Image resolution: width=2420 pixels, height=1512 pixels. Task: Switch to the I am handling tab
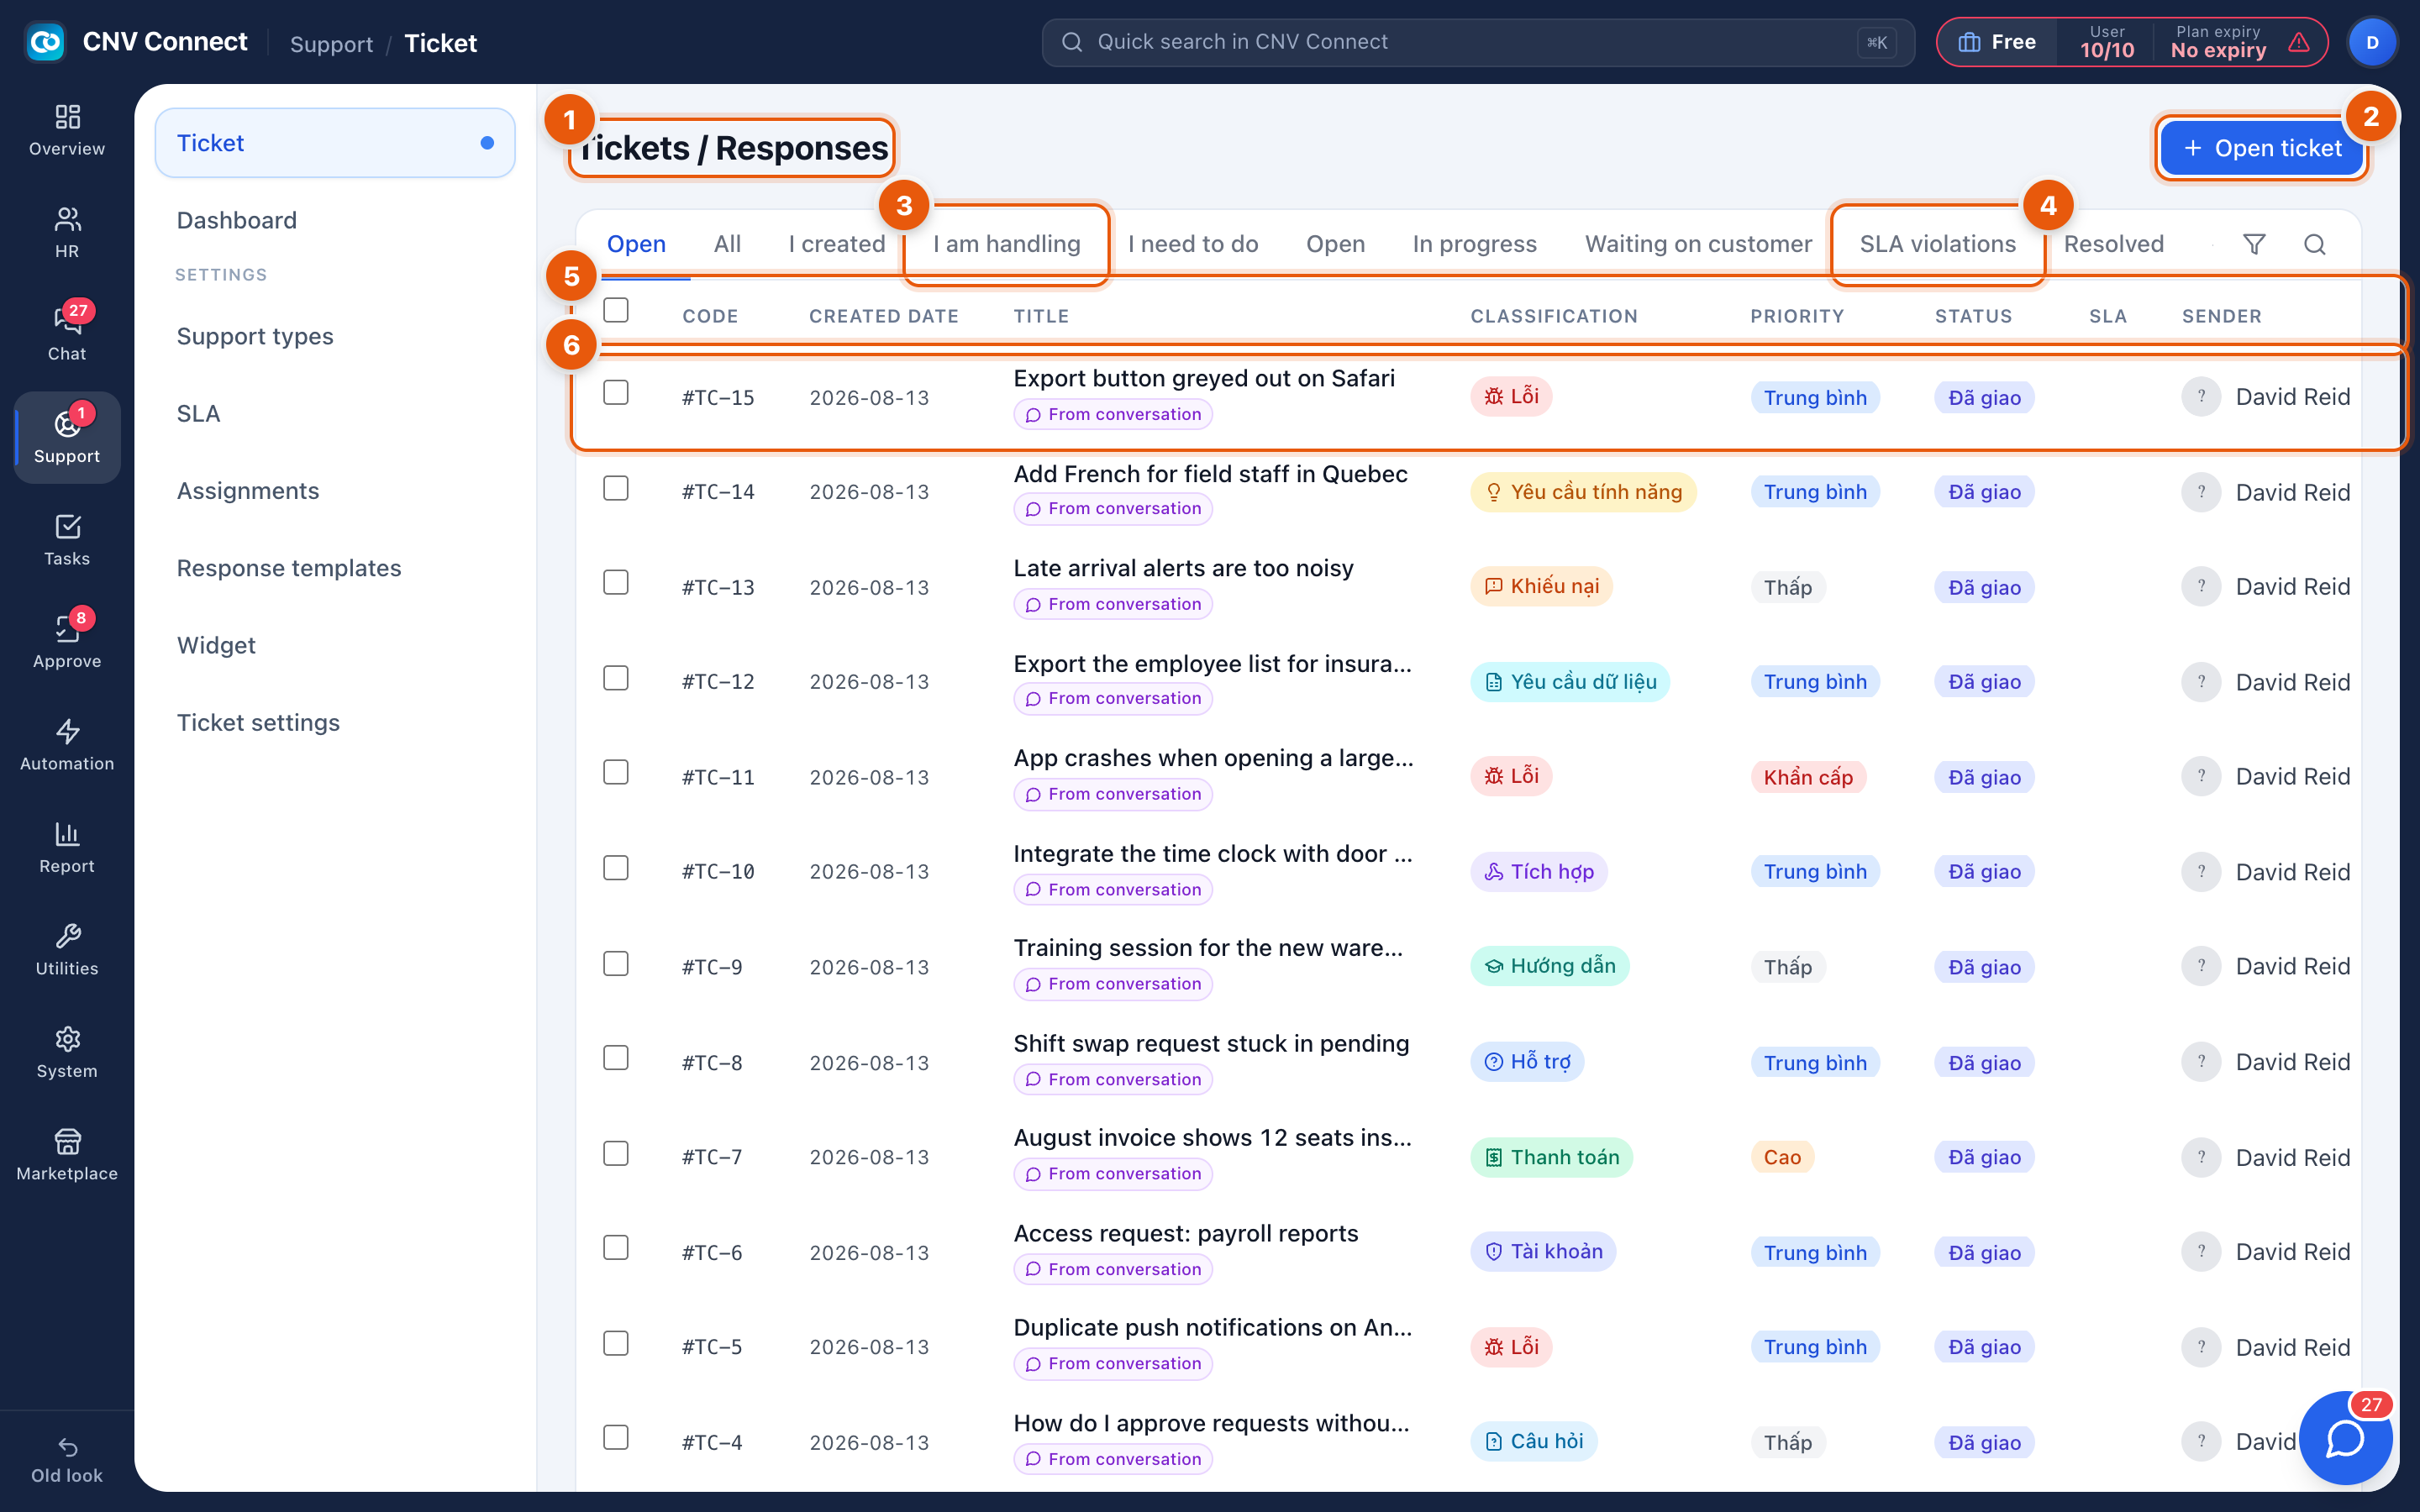(x=1006, y=244)
